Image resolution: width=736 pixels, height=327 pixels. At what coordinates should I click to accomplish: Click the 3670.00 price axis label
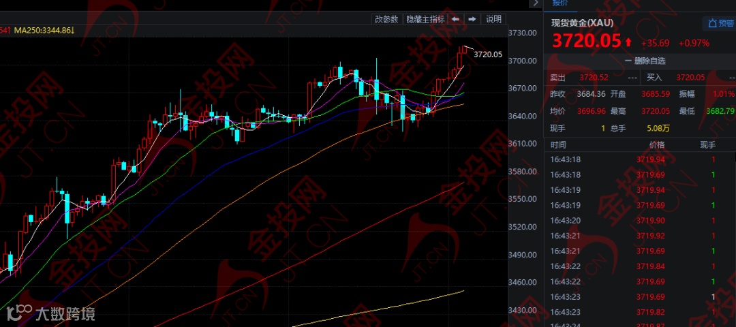(x=523, y=88)
